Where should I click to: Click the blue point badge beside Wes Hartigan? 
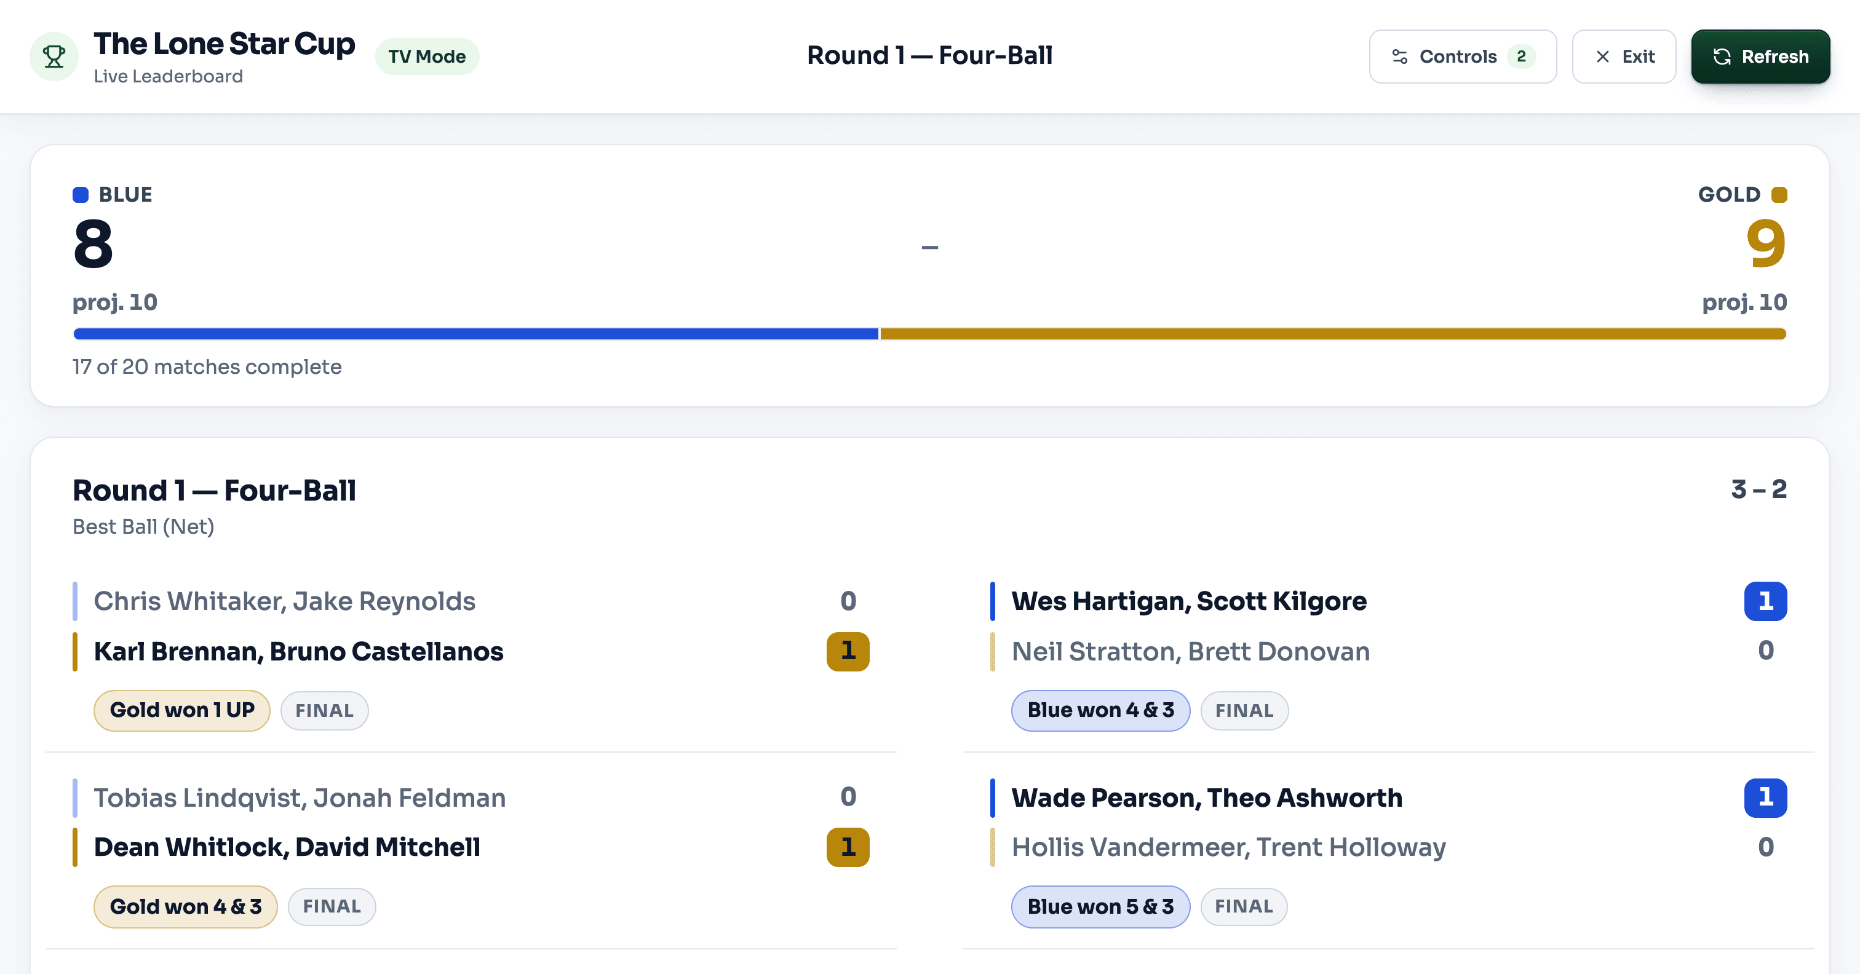pyautogui.click(x=1765, y=601)
